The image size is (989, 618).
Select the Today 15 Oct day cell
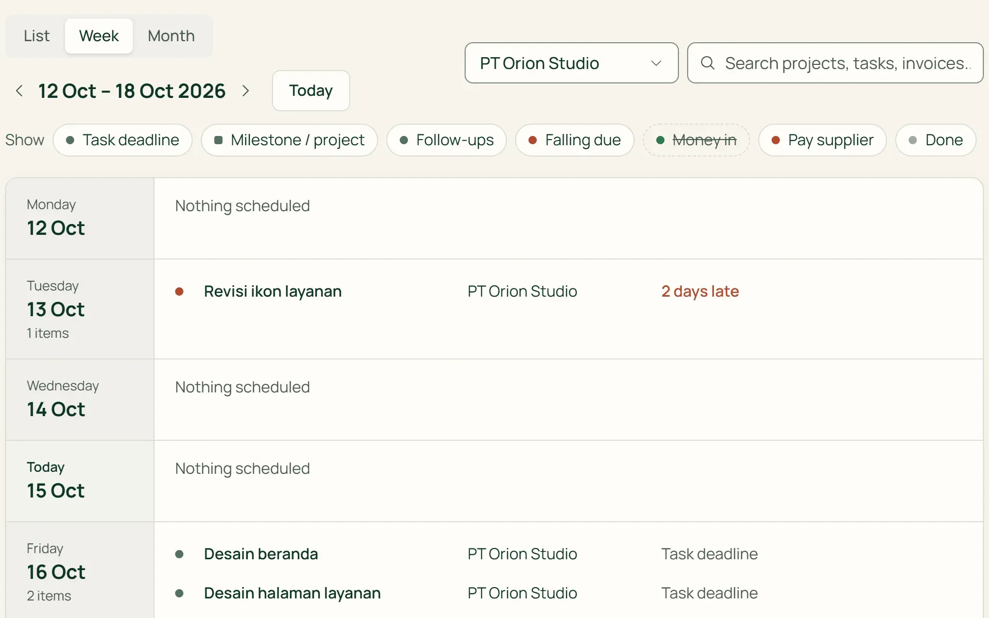[80, 481]
